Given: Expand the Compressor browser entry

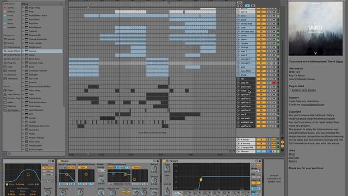Looking at the screenshot, I should (23, 47).
